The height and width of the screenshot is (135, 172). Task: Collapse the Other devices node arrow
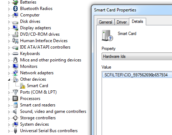(9, 80)
